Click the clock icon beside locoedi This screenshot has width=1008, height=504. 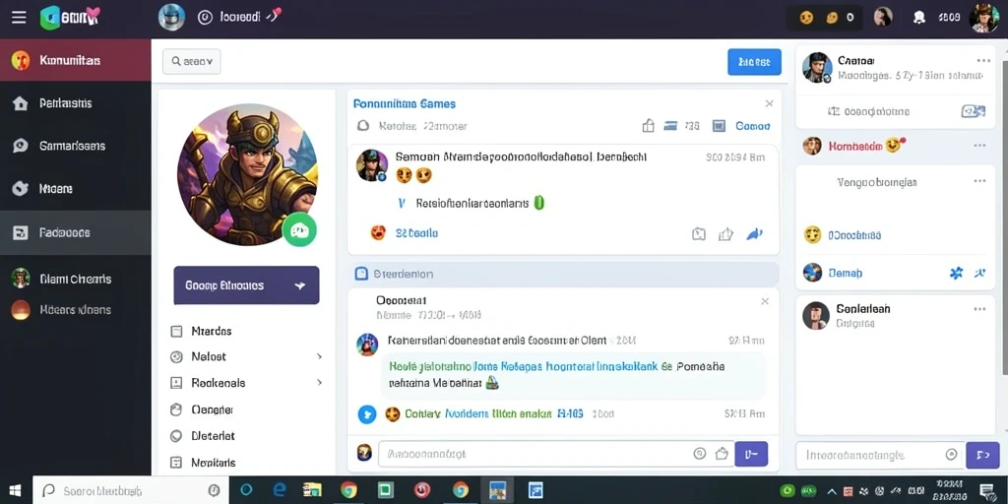pos(205,18)
